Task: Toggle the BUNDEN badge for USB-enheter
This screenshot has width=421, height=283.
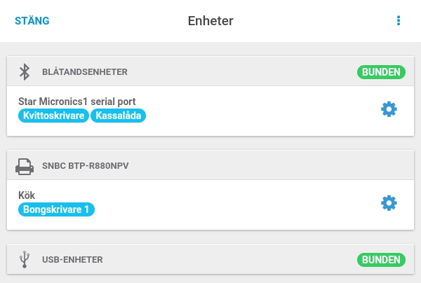Action: click(x=381, y=259)
